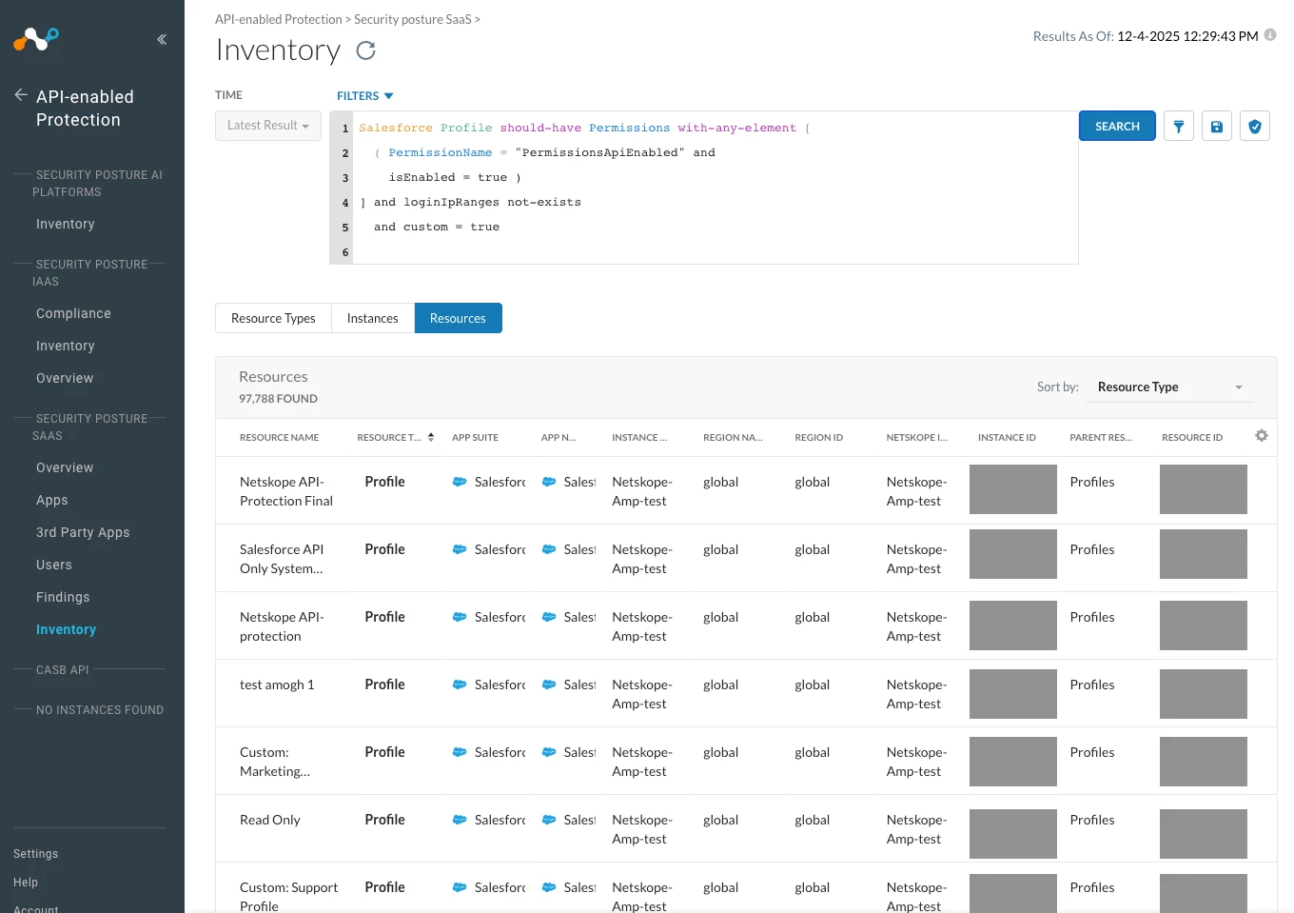Screen dimensions: 1294x913
Task: Run the SEARCH query
Action: [1117, 126]
